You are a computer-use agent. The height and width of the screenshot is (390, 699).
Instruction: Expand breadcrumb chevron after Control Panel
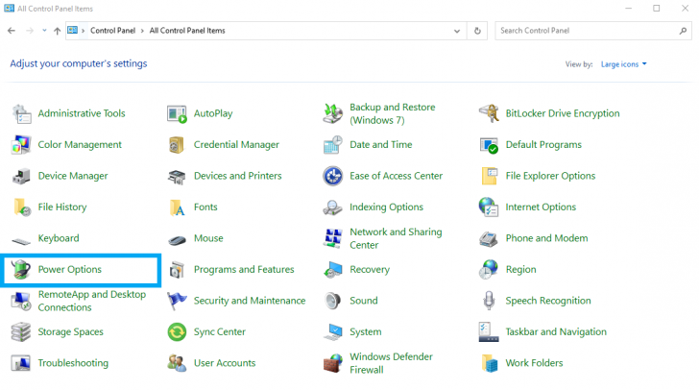click(142, 31)
